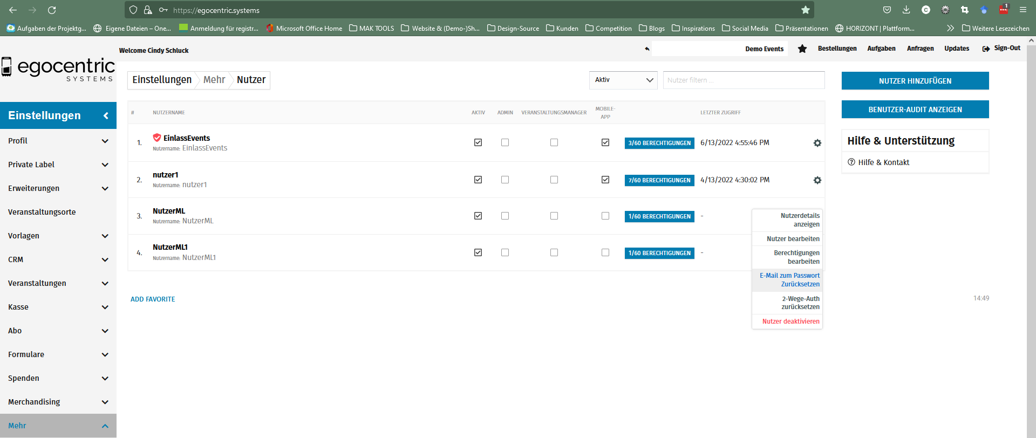Choose 'Nutzer bearbeiten' from the menu
The width and height of the screenshot is (1036, 438).
tap(792, 239)
